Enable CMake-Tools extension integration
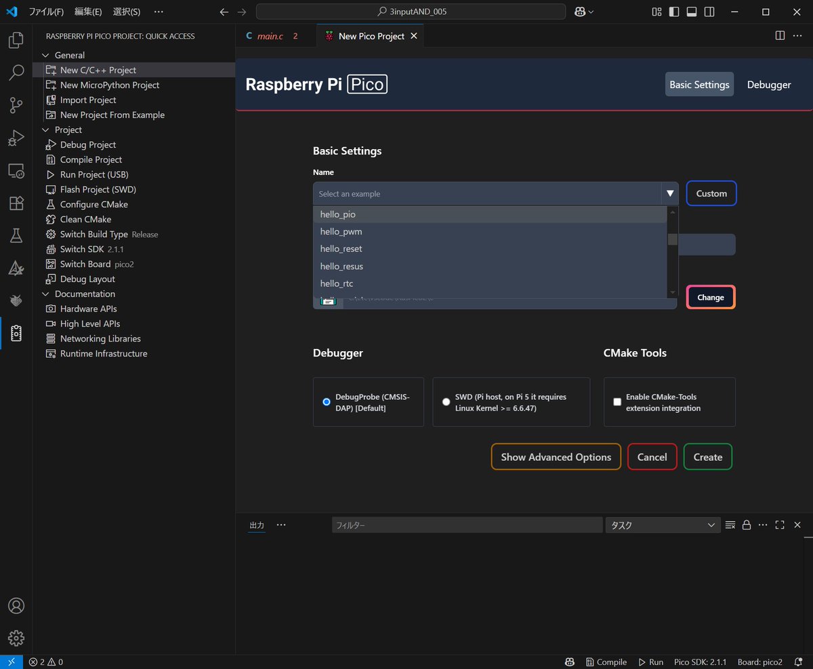Viewport: 813px width, 669px height. [x=617, y=401]
